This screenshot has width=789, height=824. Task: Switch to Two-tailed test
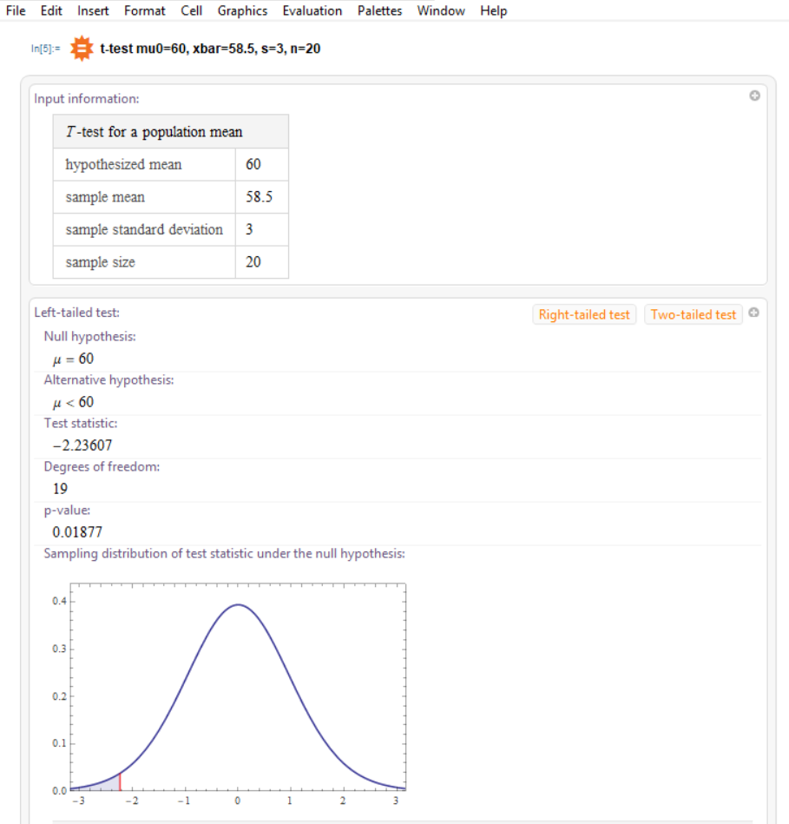694,315
